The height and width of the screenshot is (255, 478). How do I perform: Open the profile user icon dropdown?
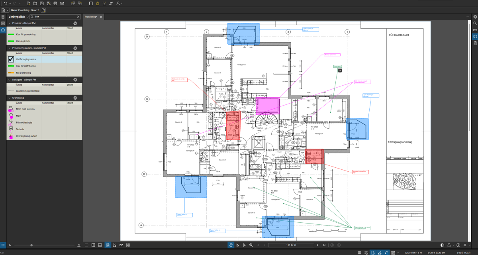(x=119, y=3)
